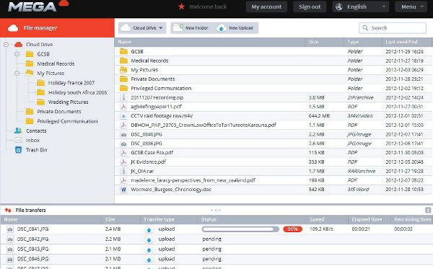This screenshot has width=433, height=269.
Task: Sort file list by Size column
Action: pyautogui.click(x=325, y=42)
